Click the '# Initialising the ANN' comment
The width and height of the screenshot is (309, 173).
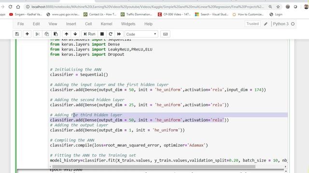coord(75,69)
